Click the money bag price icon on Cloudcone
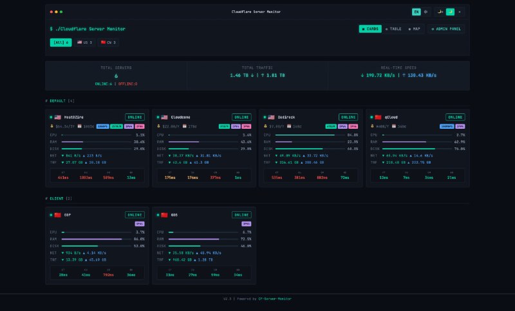 pos(158,126)
